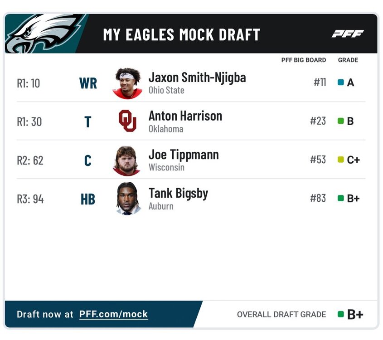
Task: Click the R2: 62 pick label
Action: pos(30,160)
